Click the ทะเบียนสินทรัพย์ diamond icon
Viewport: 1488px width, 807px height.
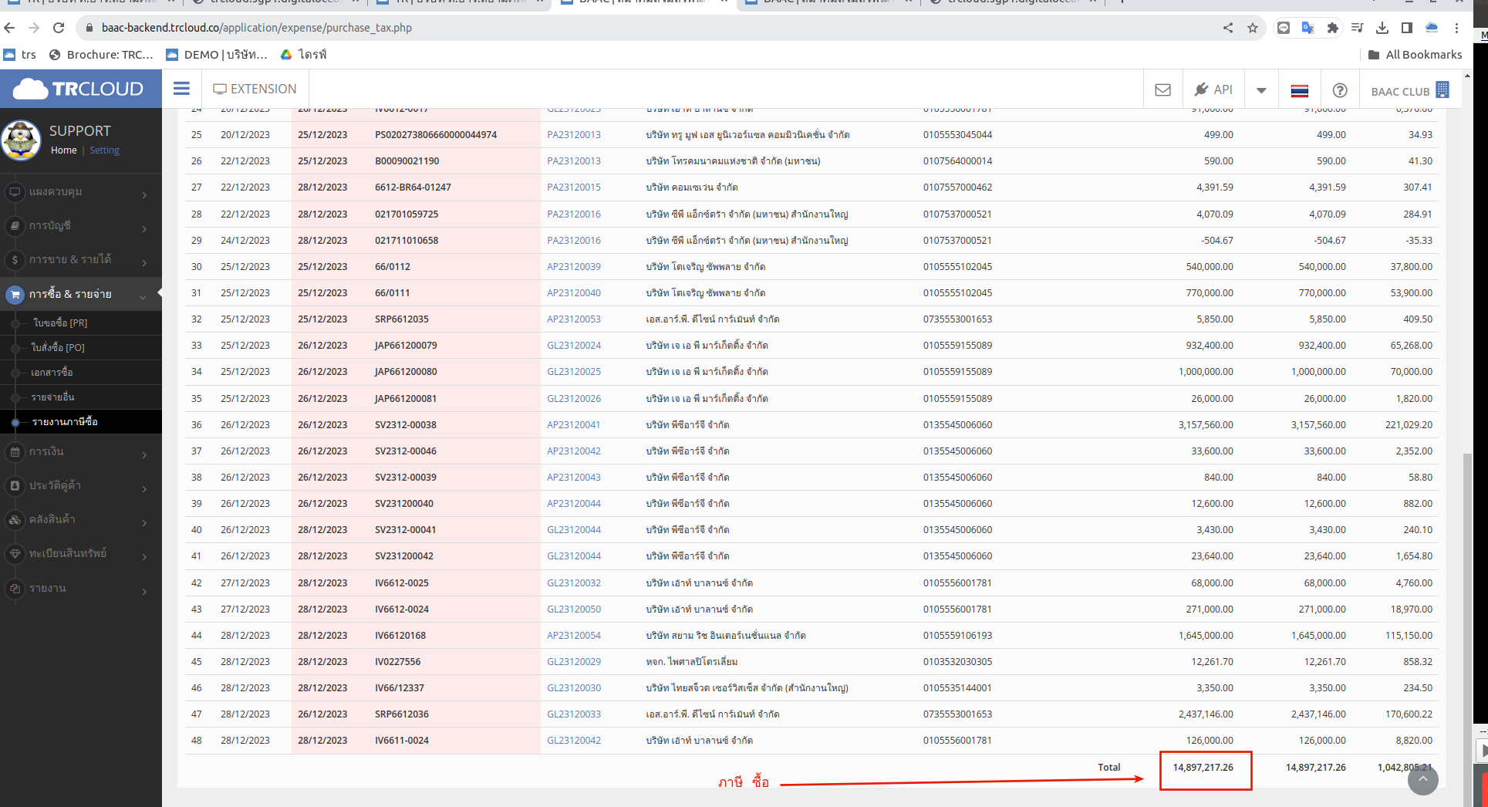(15, 553)
